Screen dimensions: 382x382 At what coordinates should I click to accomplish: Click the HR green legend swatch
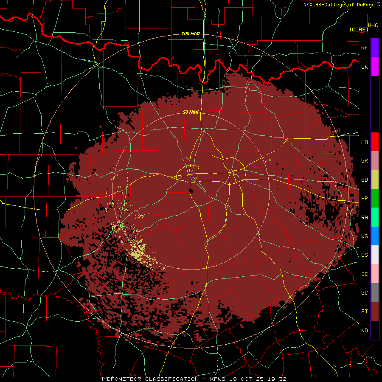tap(375, 199)
